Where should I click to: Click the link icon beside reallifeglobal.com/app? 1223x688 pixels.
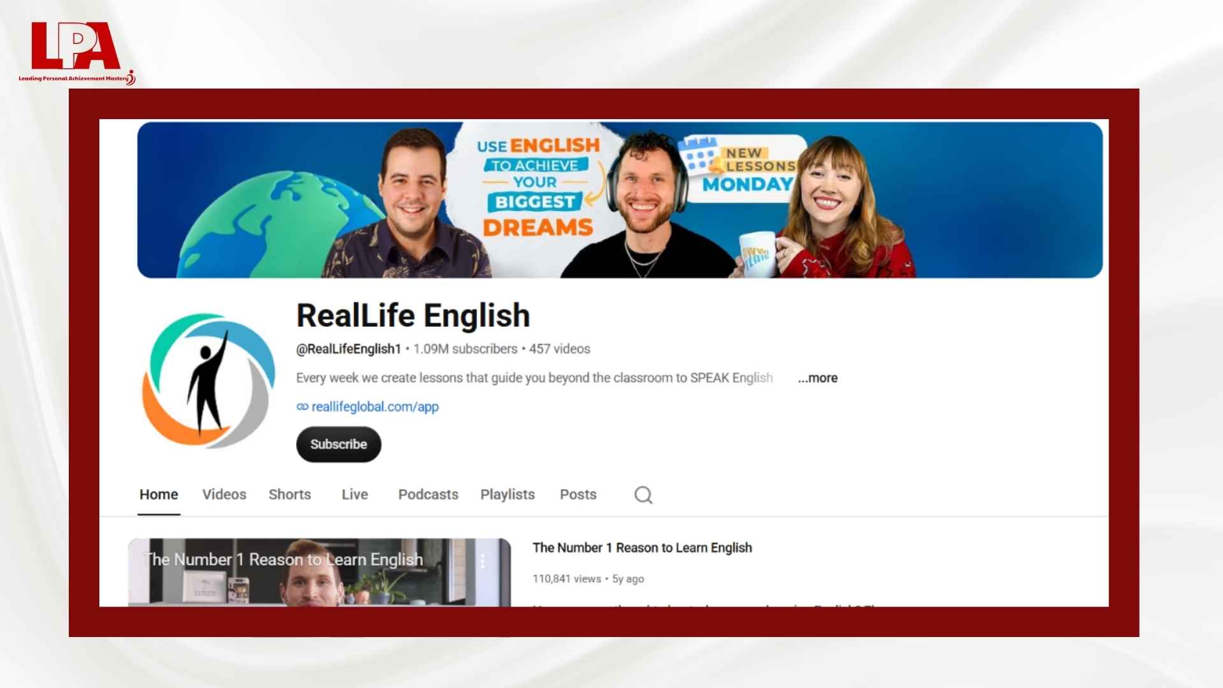pyautogui.click(x=303, y=406)
